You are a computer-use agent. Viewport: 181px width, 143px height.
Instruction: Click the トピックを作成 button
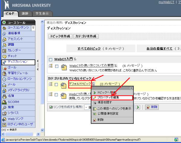[x=60, y=36]
